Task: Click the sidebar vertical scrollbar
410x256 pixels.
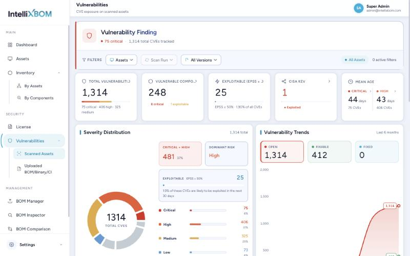Action: pos(69,121)
